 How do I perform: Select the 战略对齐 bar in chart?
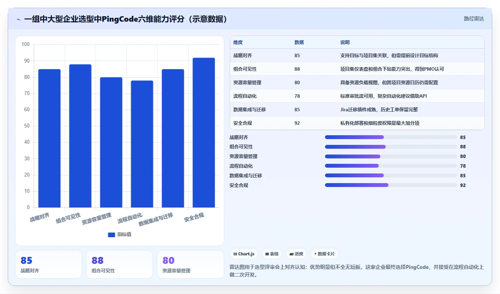[50, 138]
